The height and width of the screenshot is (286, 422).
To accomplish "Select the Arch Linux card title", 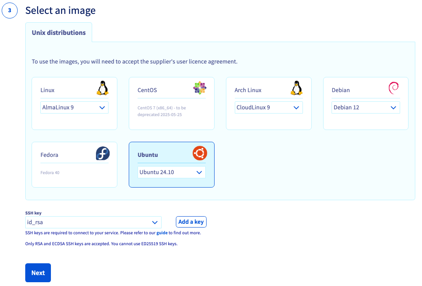I will (248, 90).
